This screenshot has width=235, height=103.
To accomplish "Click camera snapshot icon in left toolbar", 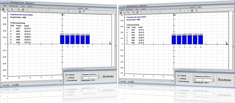I will point(23,10).
